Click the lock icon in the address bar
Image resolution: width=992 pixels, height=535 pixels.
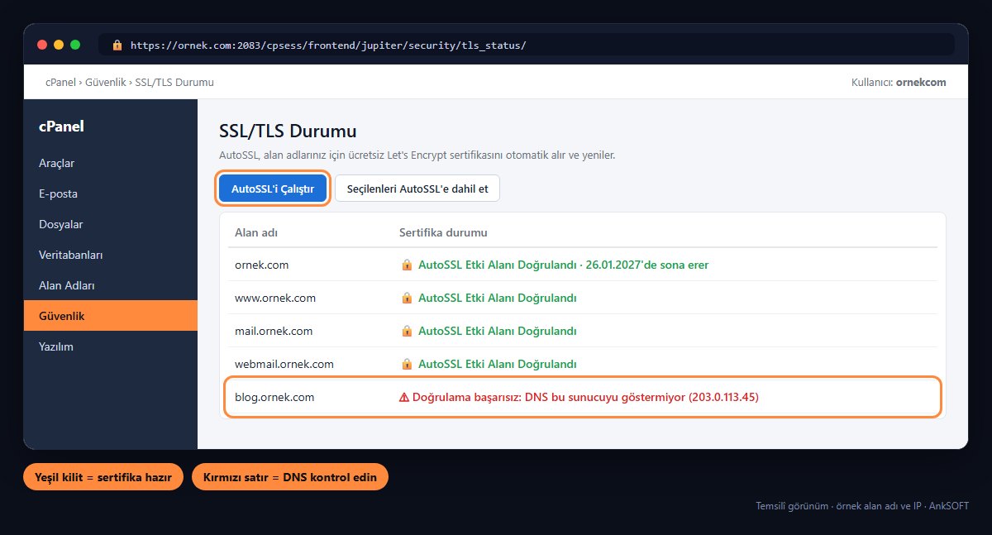(117, 45)
